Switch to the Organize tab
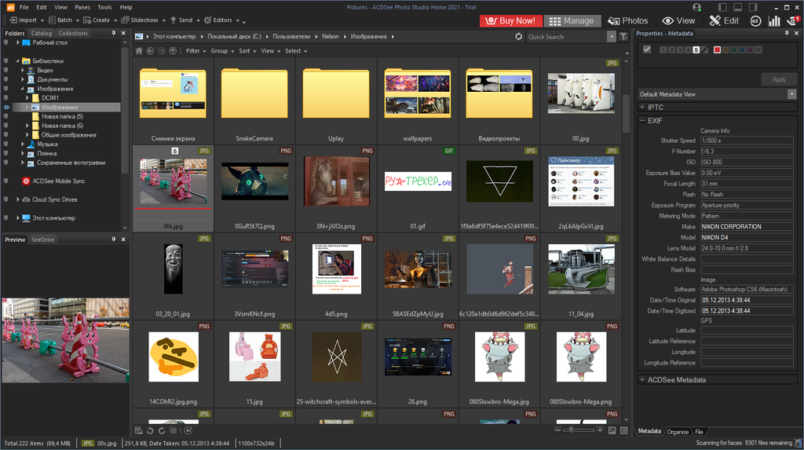Screen dimensions: 804x450 coord(678,432)
